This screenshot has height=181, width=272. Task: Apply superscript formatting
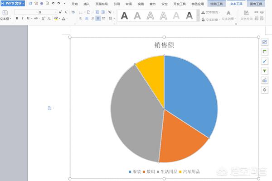click(44, 19)
